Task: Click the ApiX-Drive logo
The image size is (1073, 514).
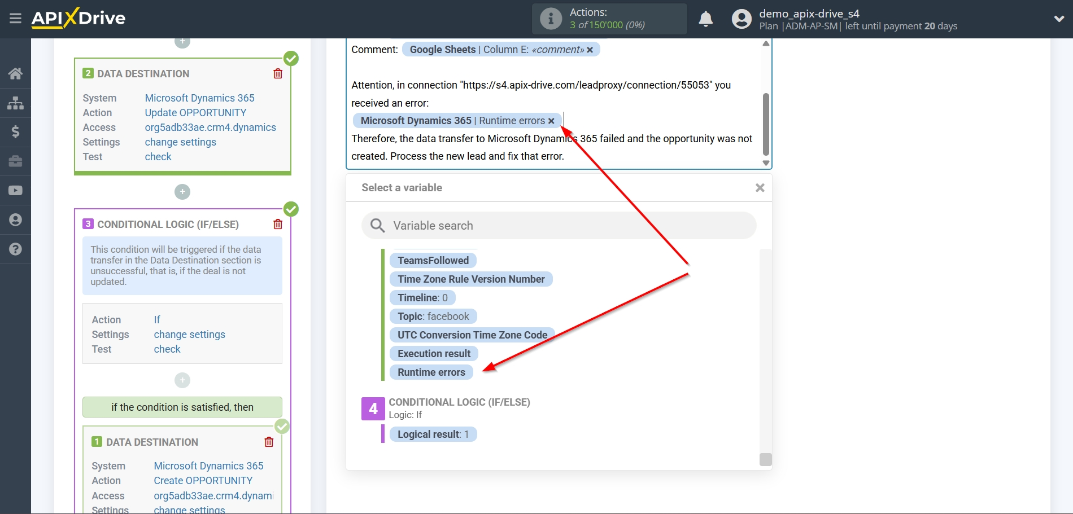Action: pyautogui.click(x=78, y=18)
